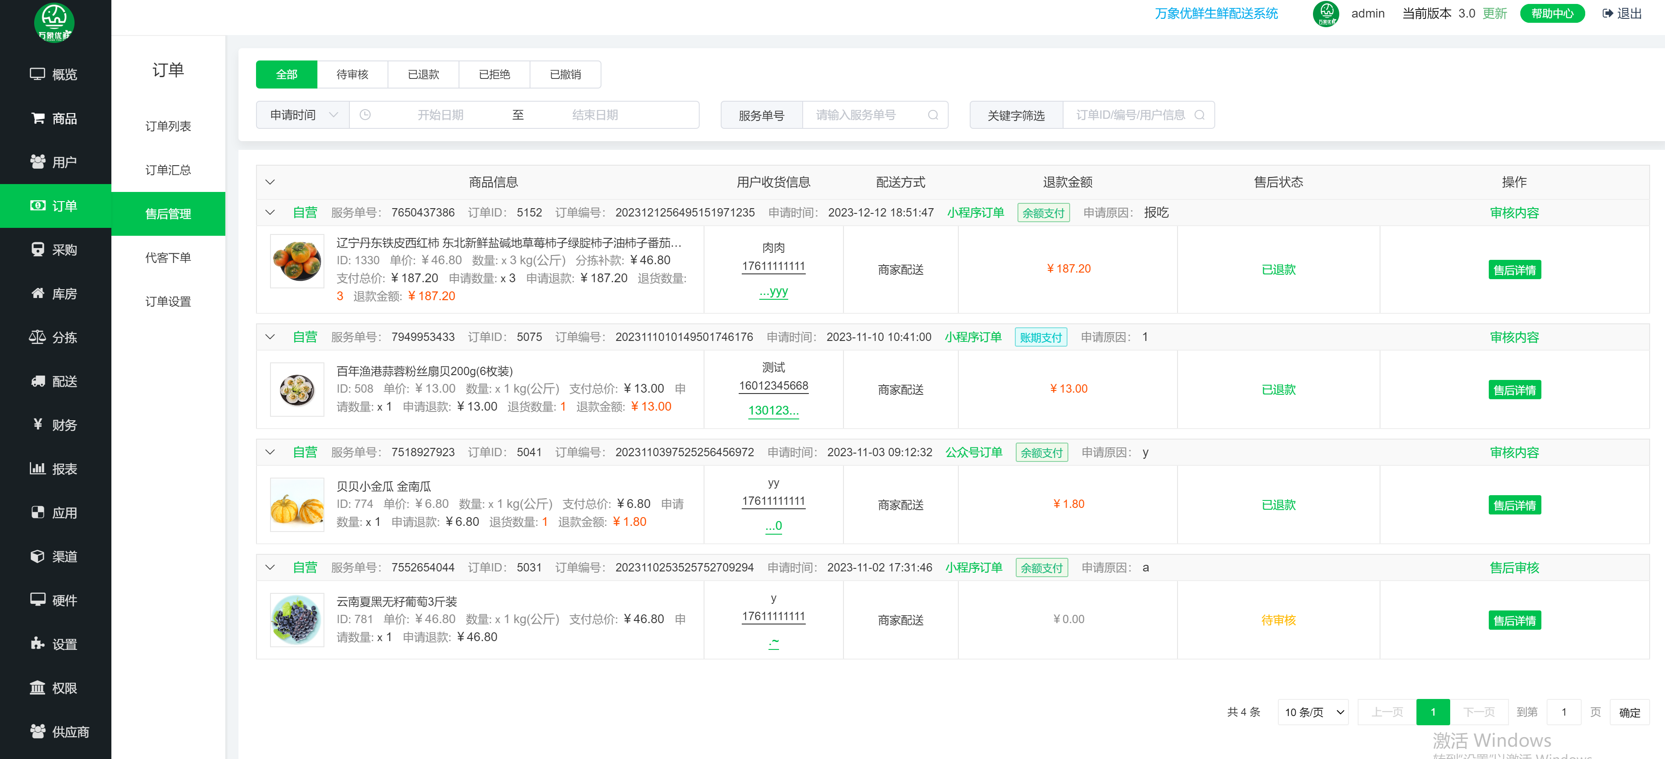
Task: Select the 全部 tab
Action: click(x=286, y=74)
